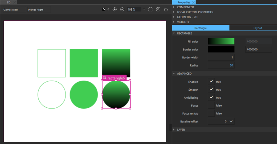Select the 2D view tab
This screenshot has width=277, height=144.
(9, 2)
